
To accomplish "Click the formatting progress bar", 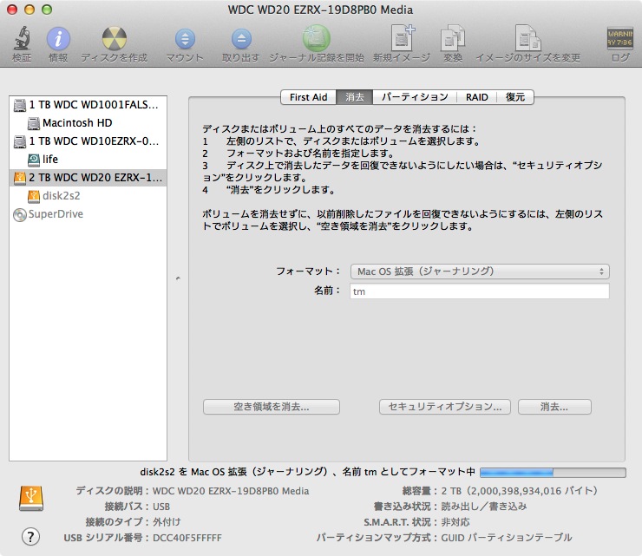I will (x=552, y=473).
